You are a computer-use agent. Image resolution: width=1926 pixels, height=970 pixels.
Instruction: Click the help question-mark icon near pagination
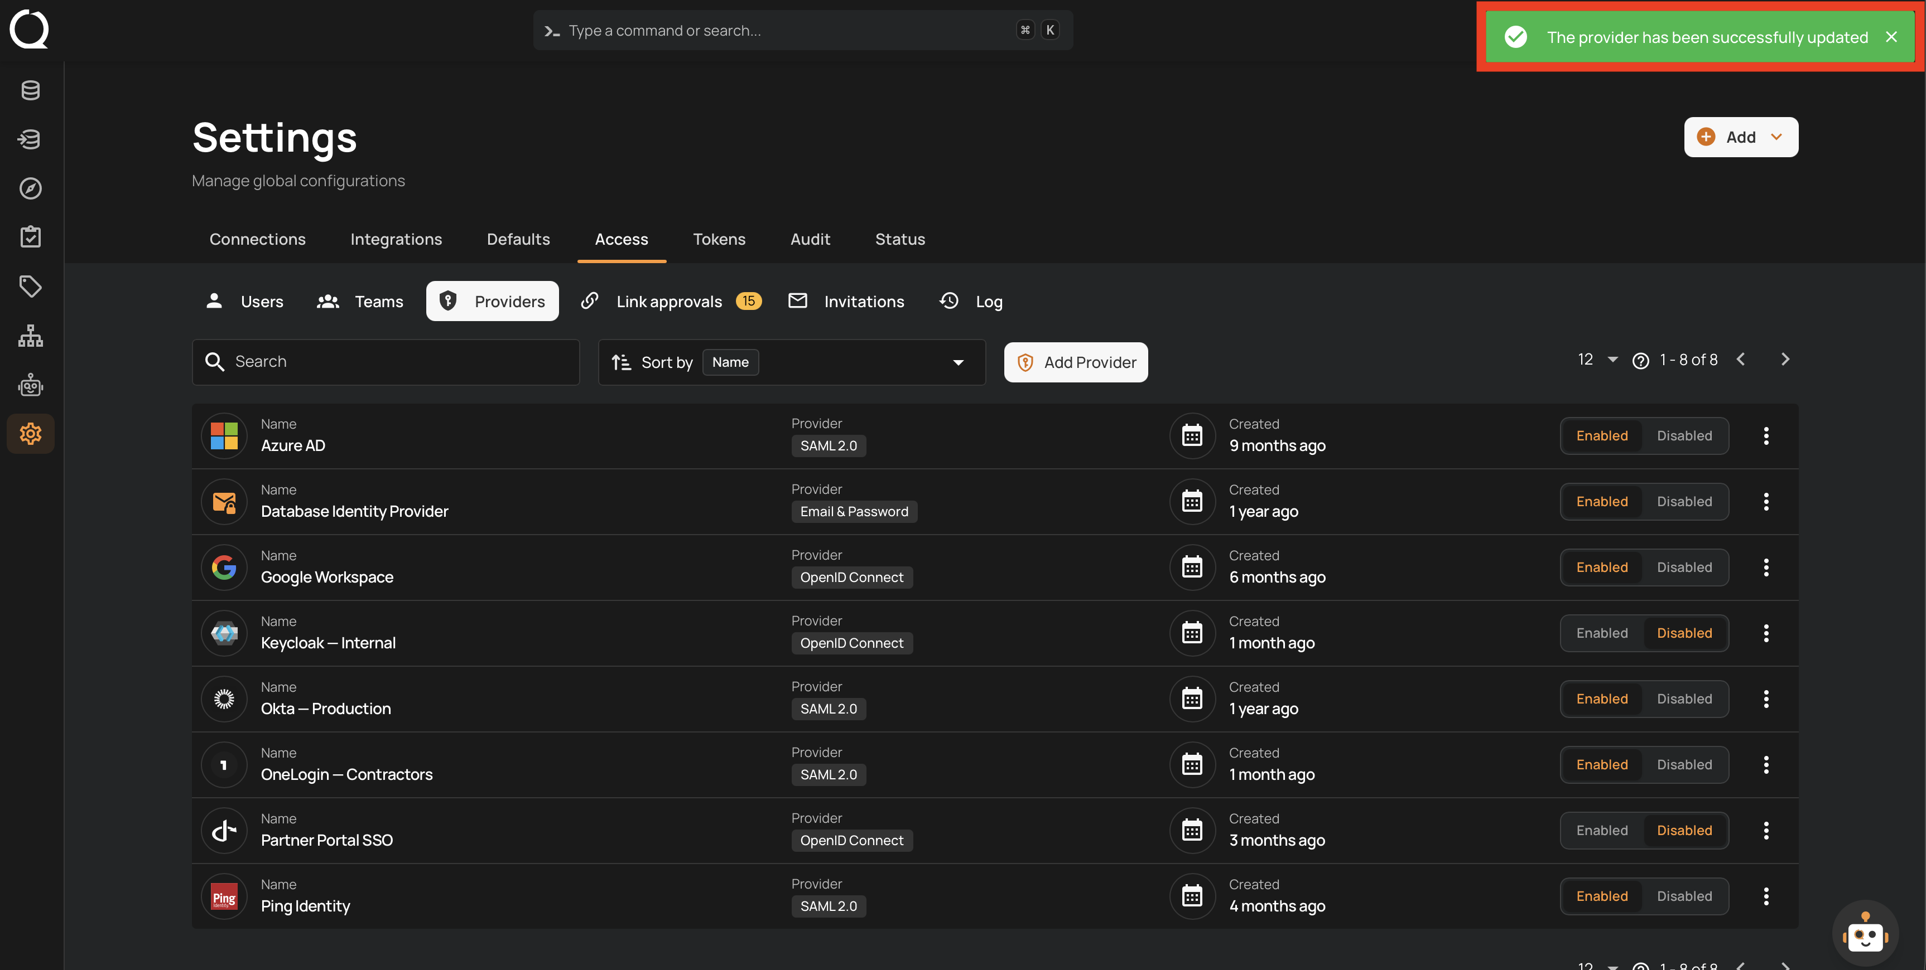(x=1640, y=361)
